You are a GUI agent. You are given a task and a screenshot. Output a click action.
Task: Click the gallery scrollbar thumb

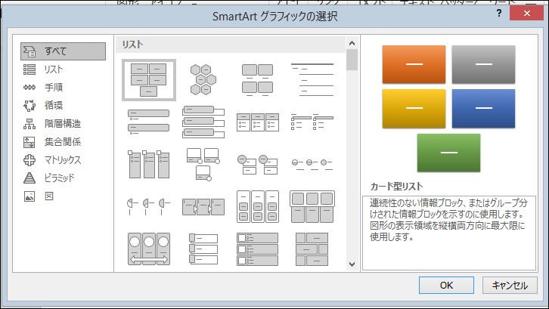352,60
